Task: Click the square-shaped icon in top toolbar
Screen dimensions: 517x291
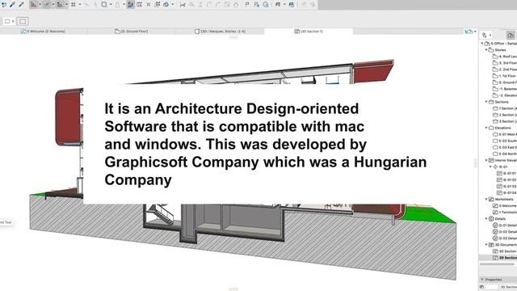Action: 104,5
